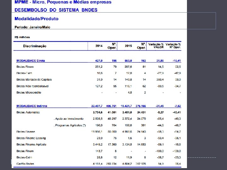Click the 'Bndes Mercado de Capitais' row label
Screen dimensions: 227x170
tap(34, 80)
